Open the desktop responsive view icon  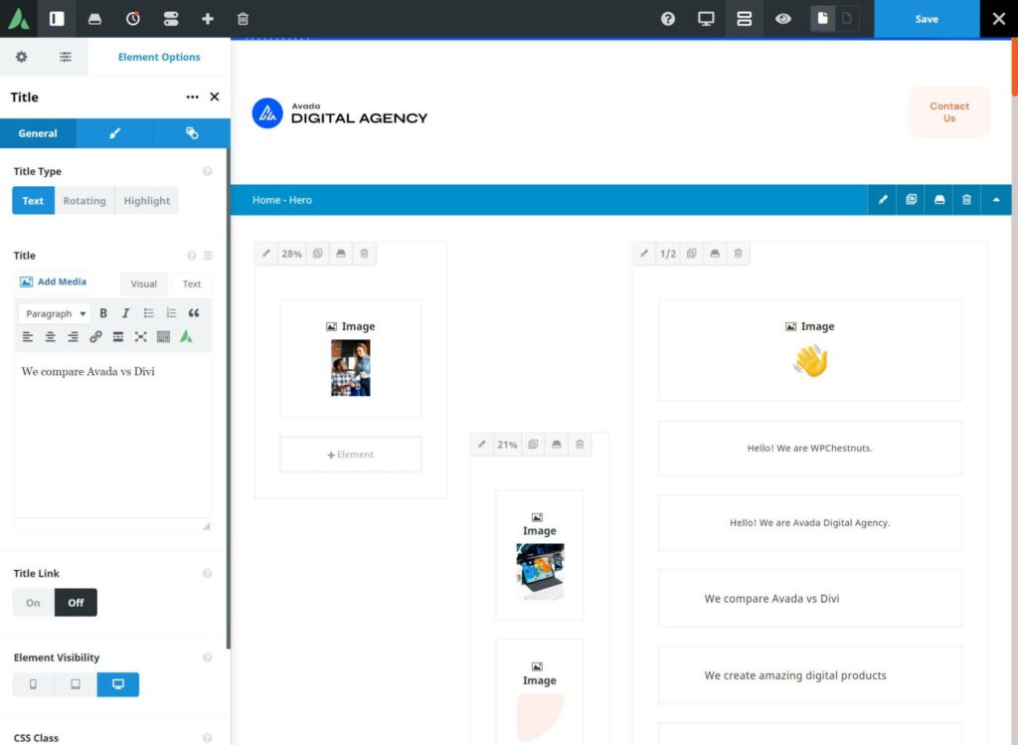(x=706, y=19)
